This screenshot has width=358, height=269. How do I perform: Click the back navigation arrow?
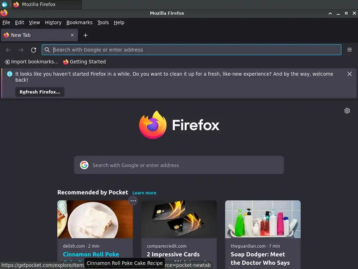8,50
